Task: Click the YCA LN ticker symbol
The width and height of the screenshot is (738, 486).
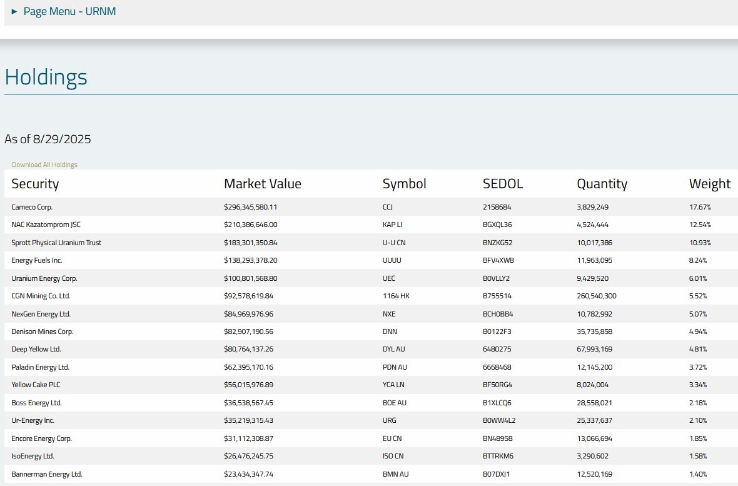Action: pos(393,385)
